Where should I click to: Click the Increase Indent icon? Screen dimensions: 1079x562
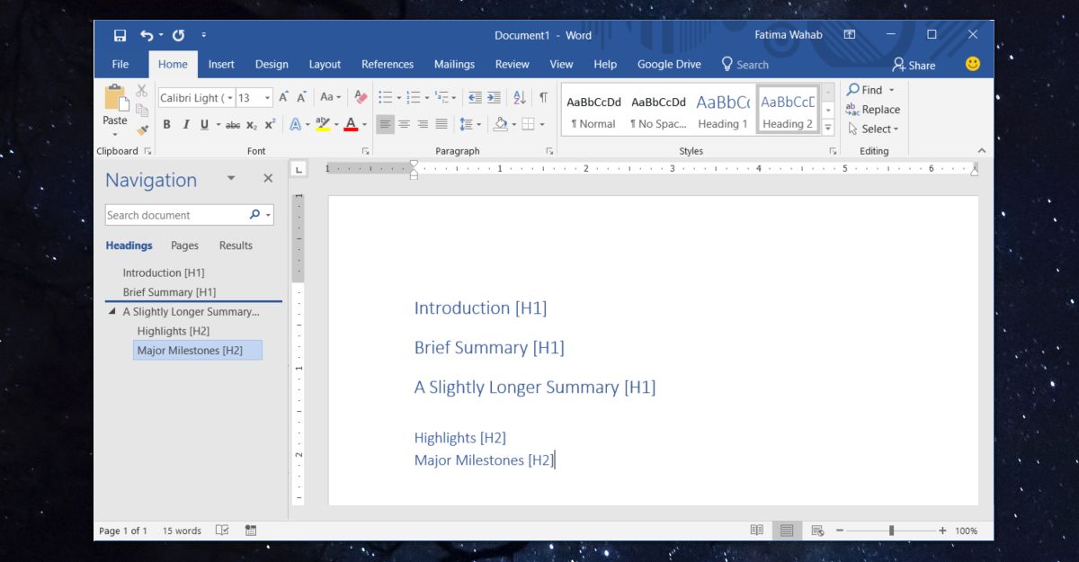(494, 97)
